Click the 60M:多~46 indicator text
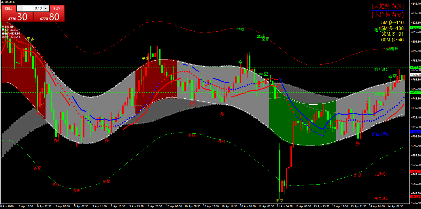Image resolution: width=421 pixels, height=209 pixels. tap(392, 40)
